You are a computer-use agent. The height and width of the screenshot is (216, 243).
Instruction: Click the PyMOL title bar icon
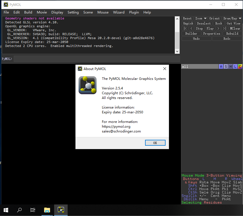pyautogui.click(x=6, y=4)
